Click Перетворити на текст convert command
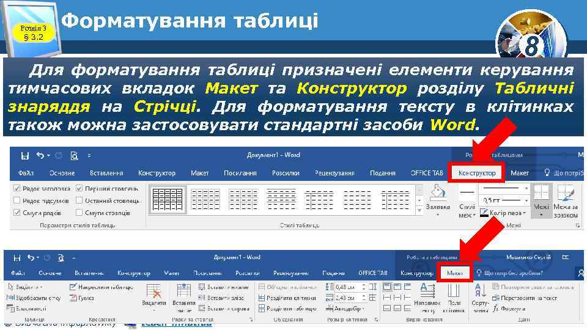The image size is (587, 330). click(x=525, y=298)
